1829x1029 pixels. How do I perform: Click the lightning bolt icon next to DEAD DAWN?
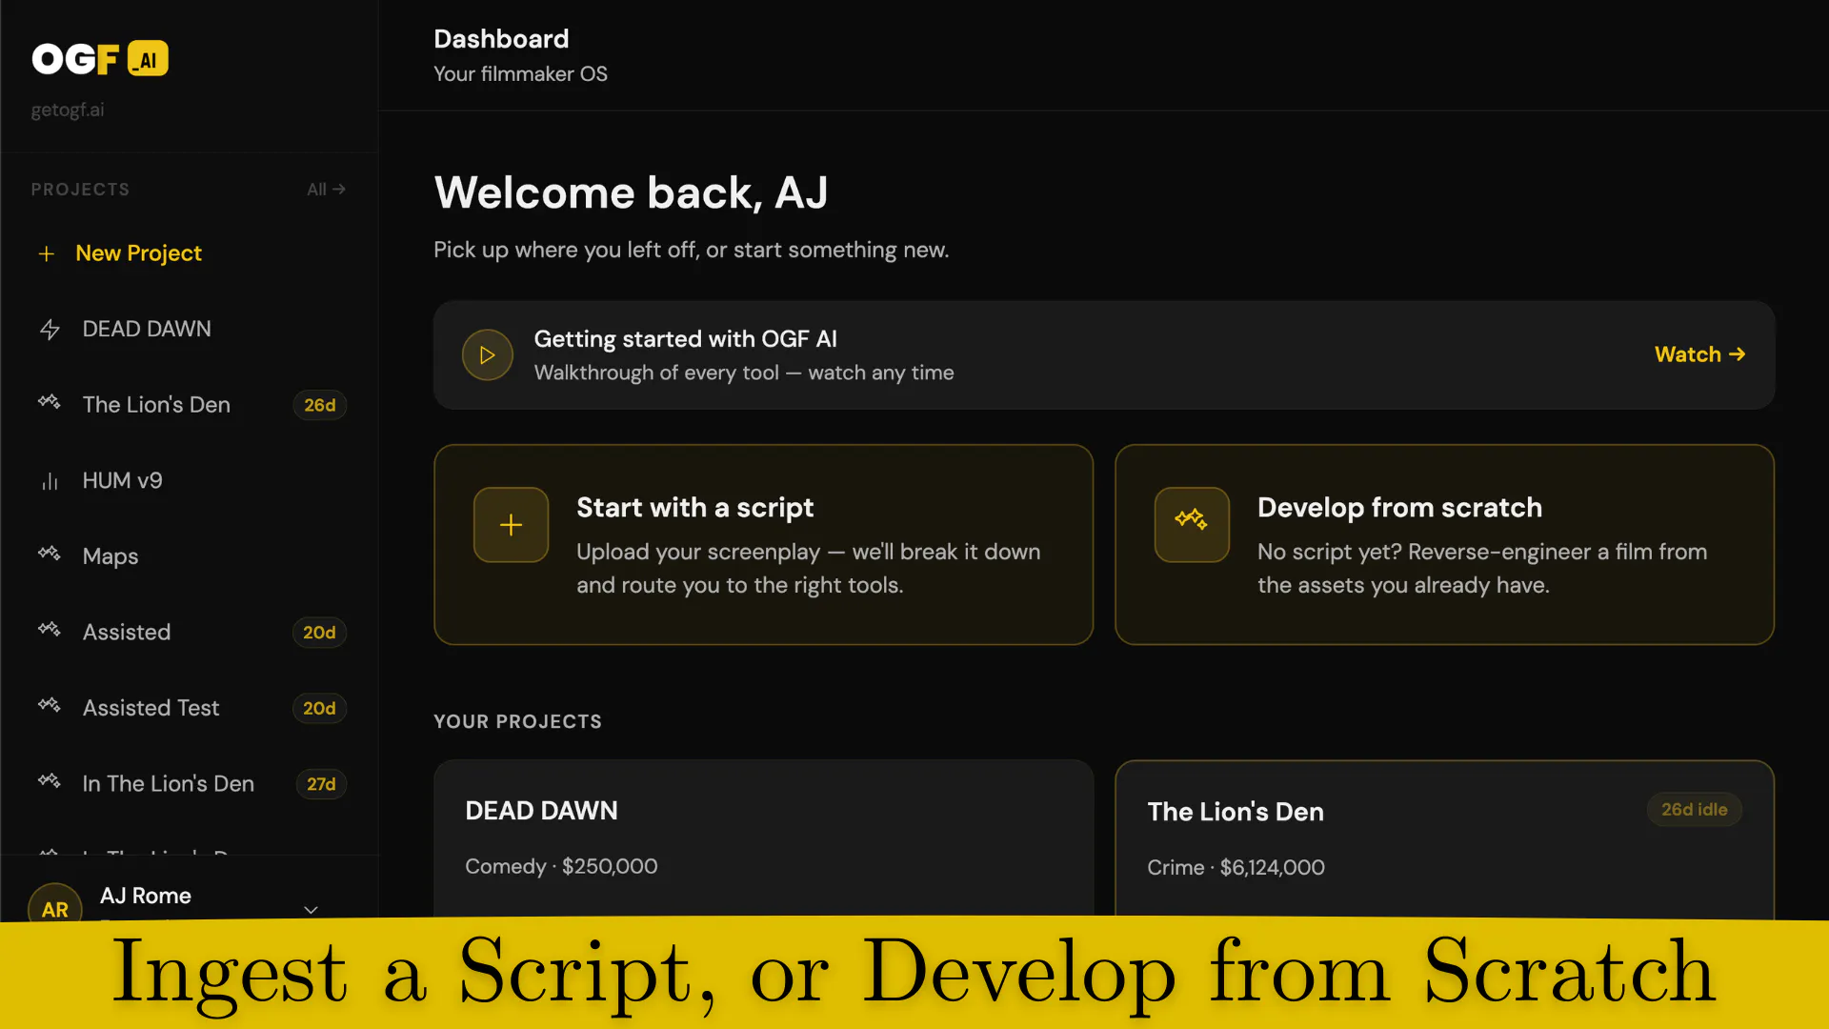click(50, 330)
